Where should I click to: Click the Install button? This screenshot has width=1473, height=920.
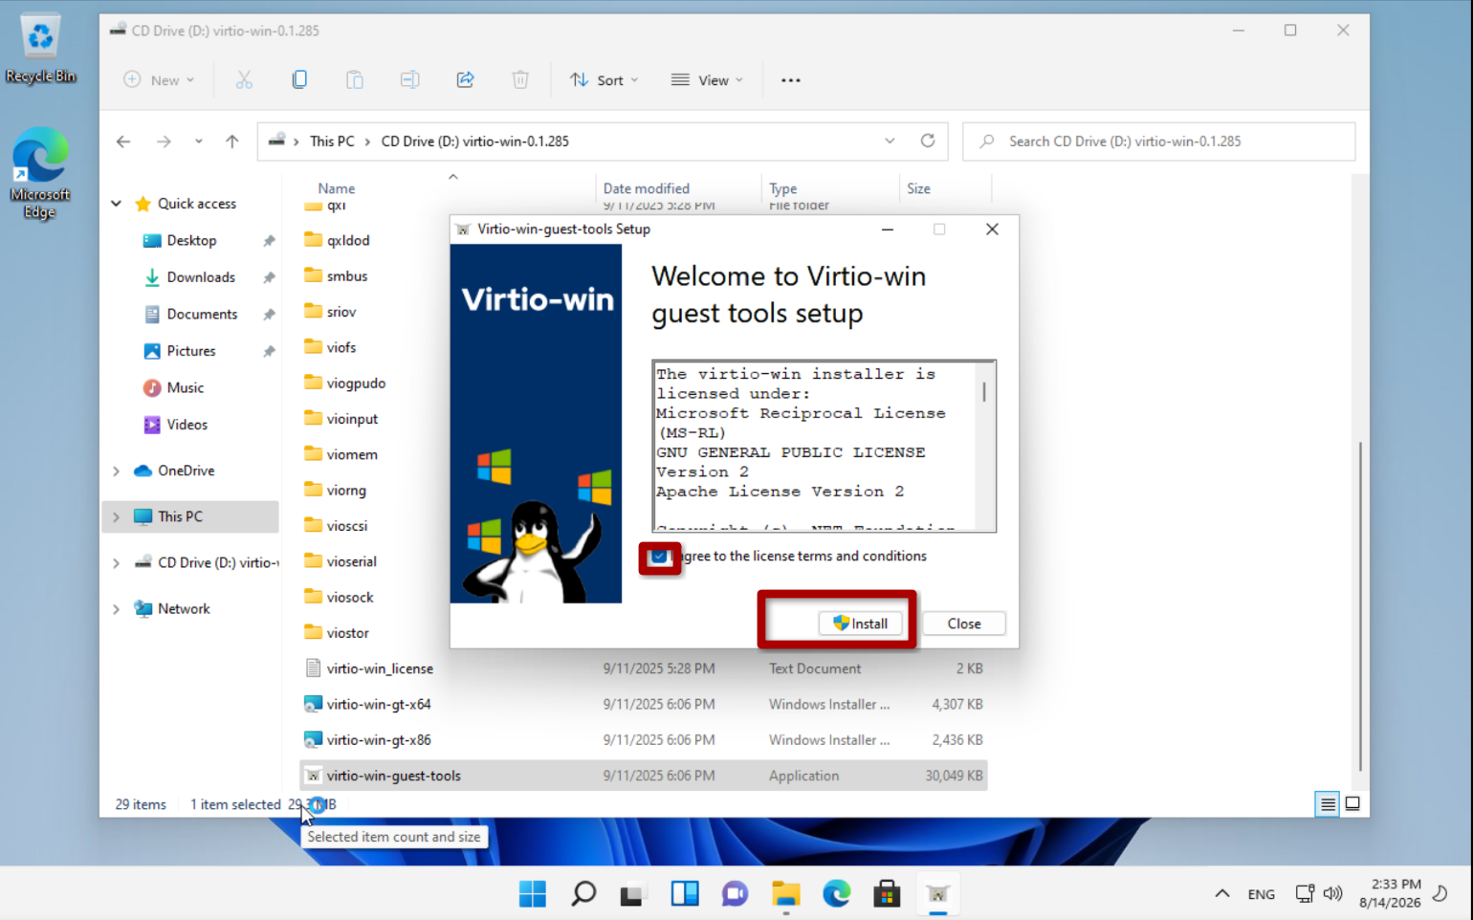click(x=860, y=624)
